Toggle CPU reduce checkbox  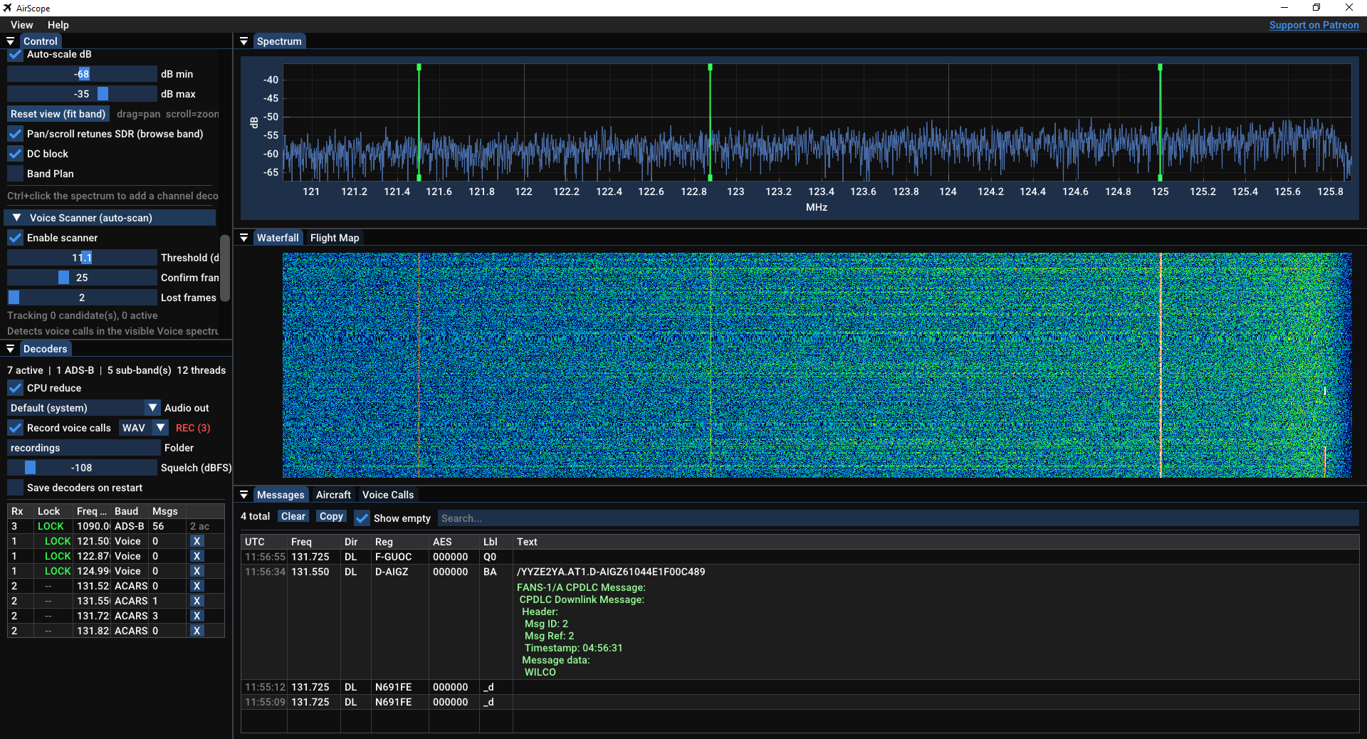15,388
